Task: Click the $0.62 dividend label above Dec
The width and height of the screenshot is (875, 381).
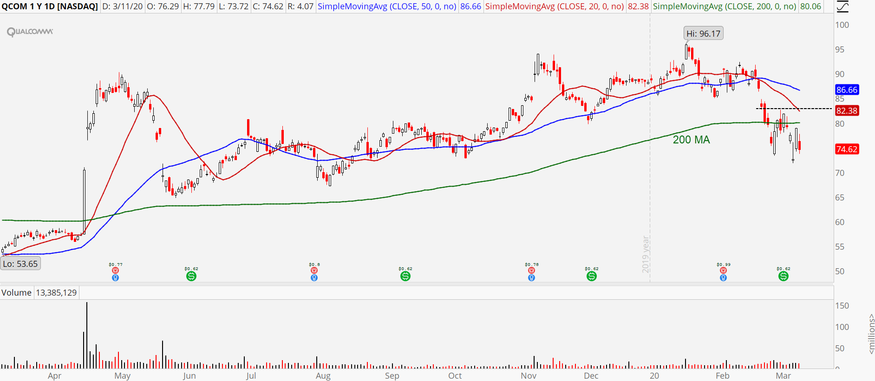Action: pyautogui.click(x=592, y=269)
